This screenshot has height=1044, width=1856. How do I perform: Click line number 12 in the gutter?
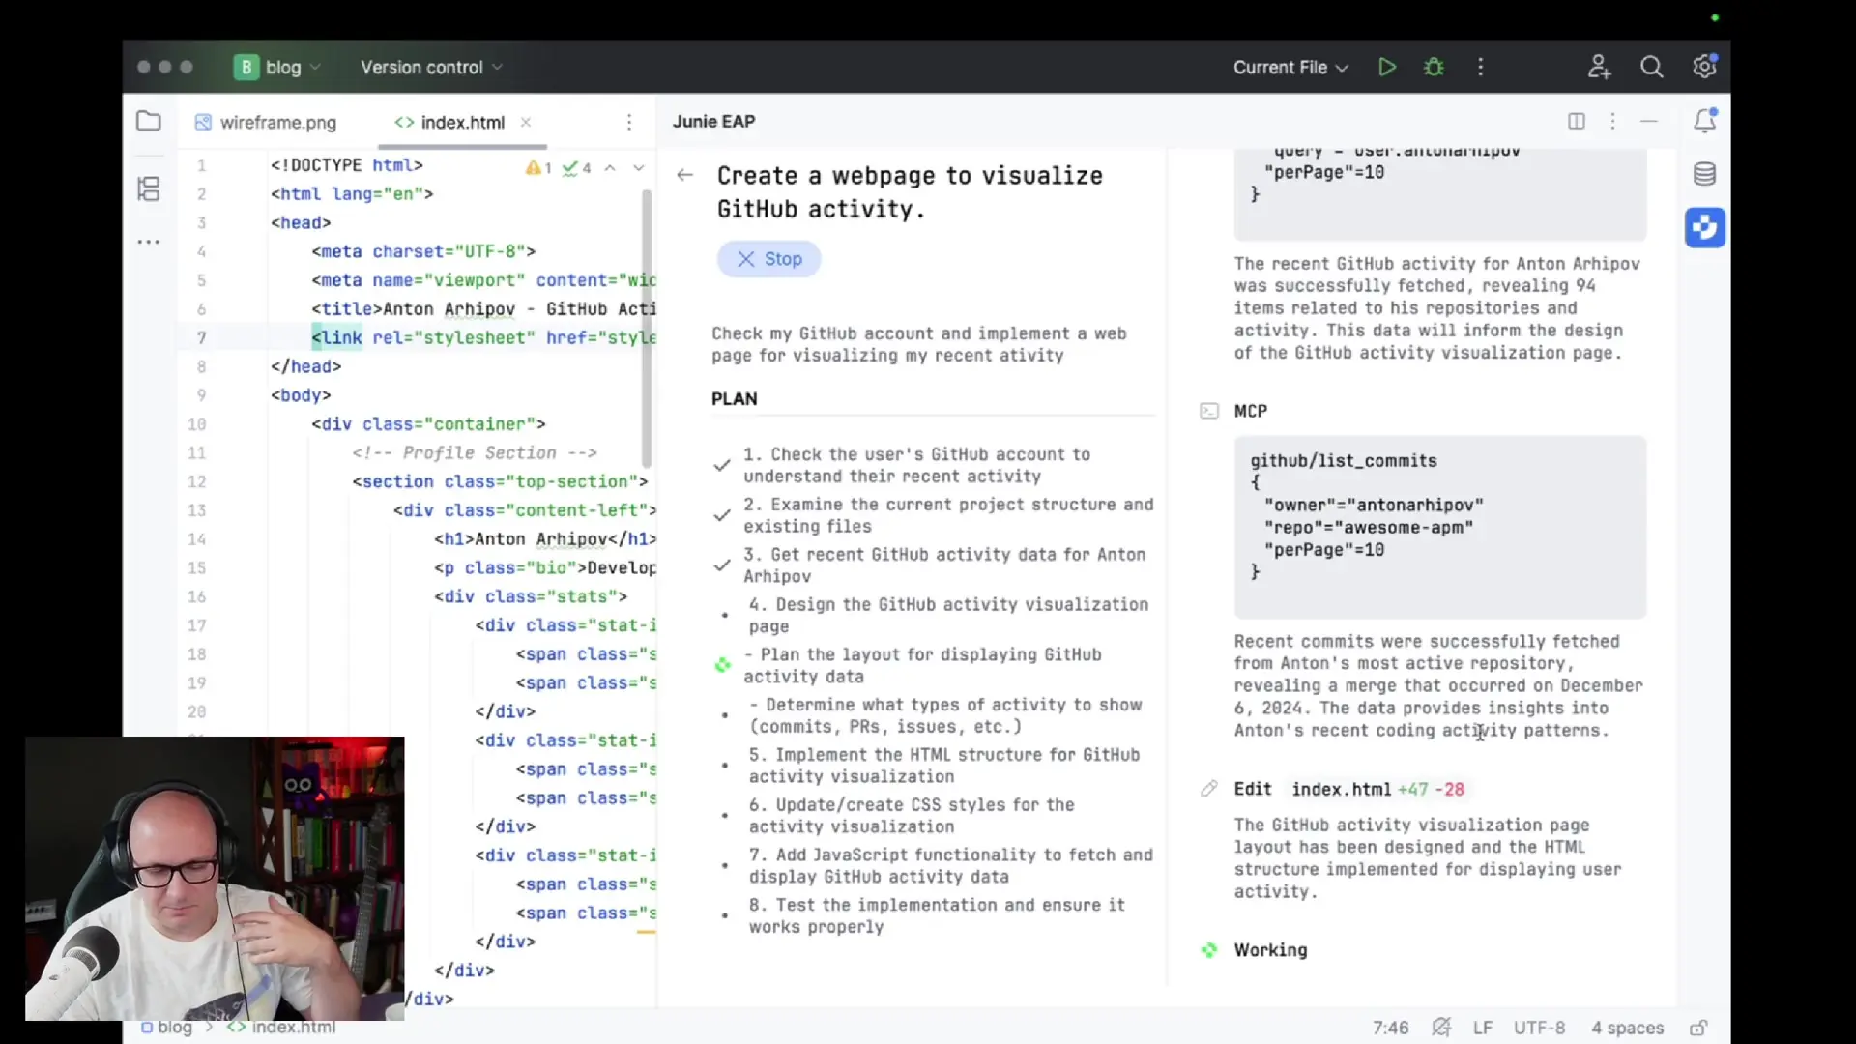[197, 481]
